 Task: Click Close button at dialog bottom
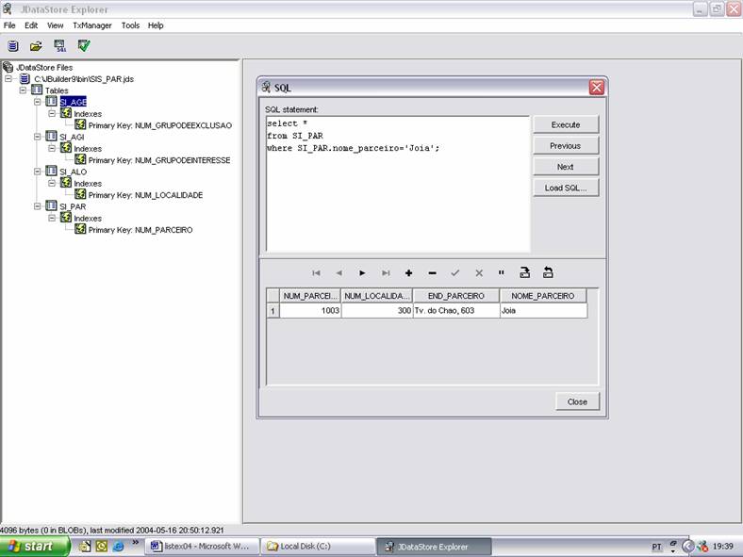click(577, 401)
